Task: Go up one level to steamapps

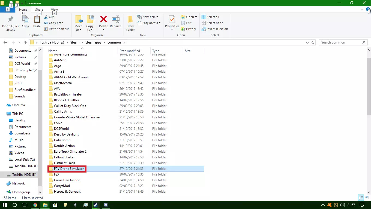Action: coord(25,42)
